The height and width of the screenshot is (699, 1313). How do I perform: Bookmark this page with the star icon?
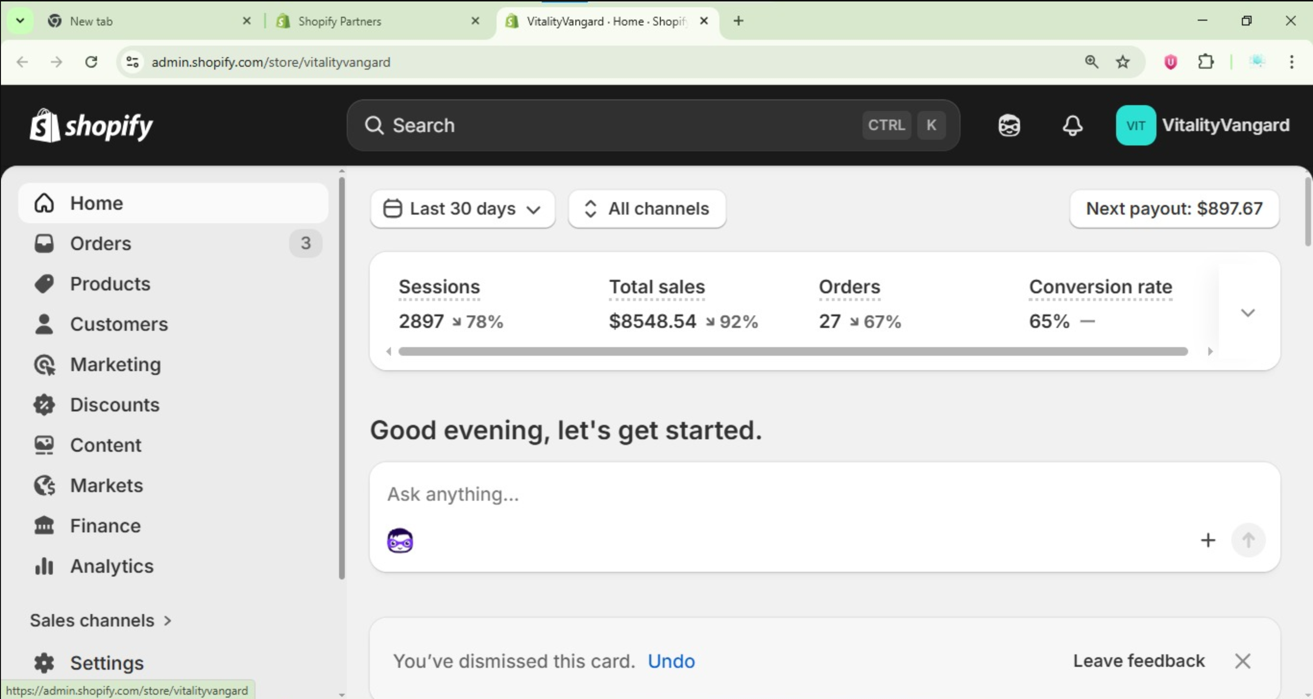pos(1122,61)
